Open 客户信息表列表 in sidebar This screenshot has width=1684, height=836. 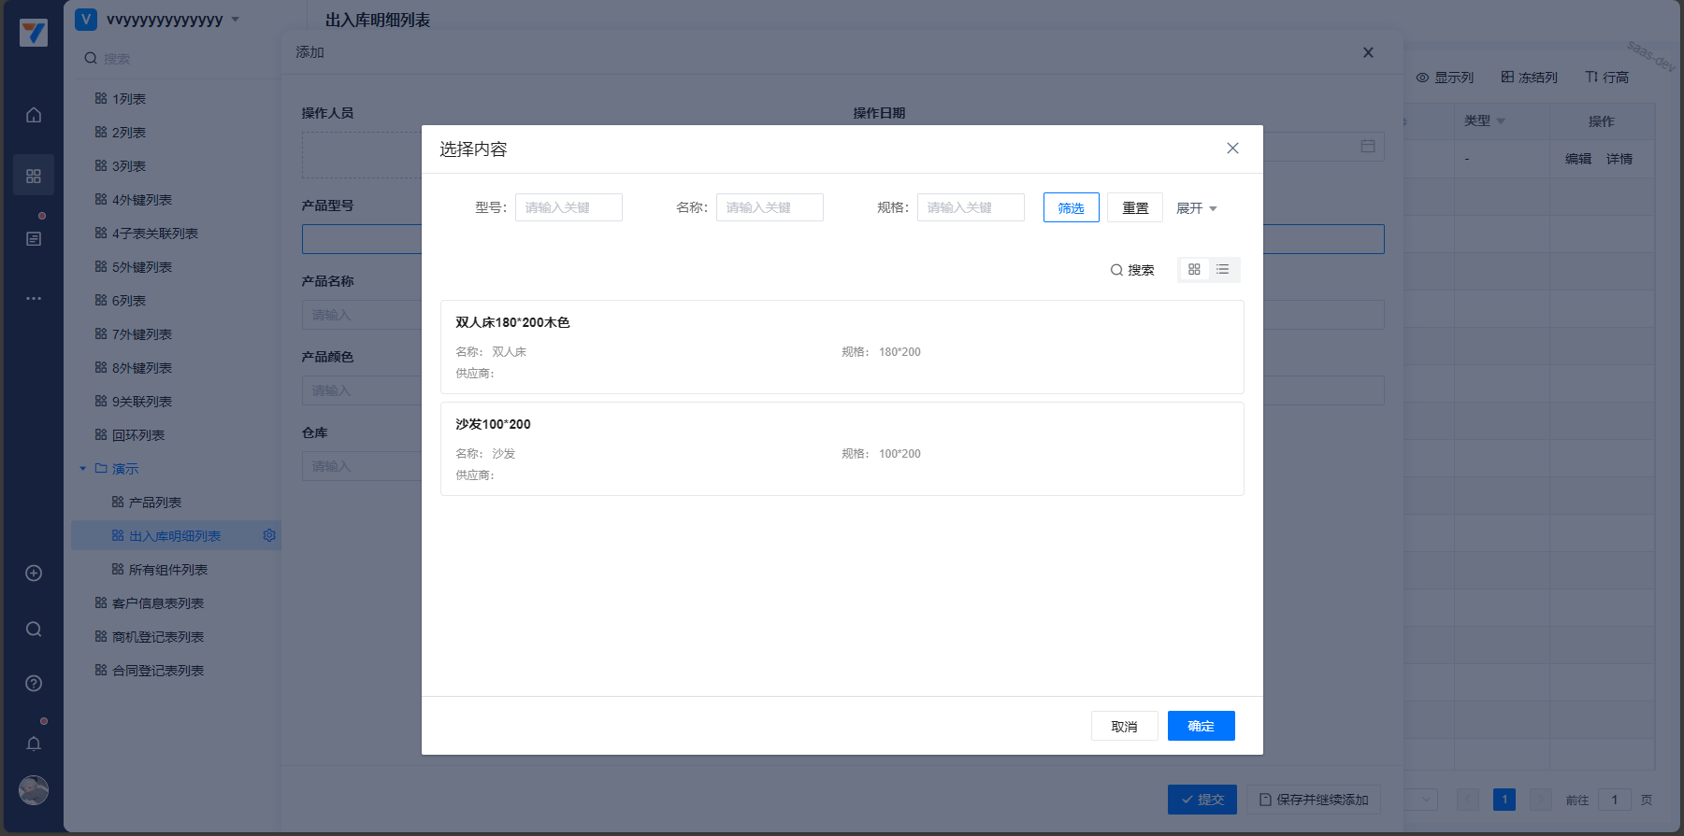point(157,603)
